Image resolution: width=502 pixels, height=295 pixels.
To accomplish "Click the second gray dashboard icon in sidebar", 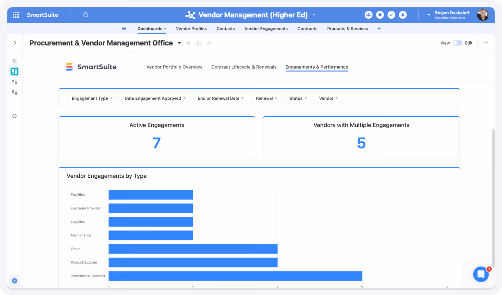I will 14,92.
